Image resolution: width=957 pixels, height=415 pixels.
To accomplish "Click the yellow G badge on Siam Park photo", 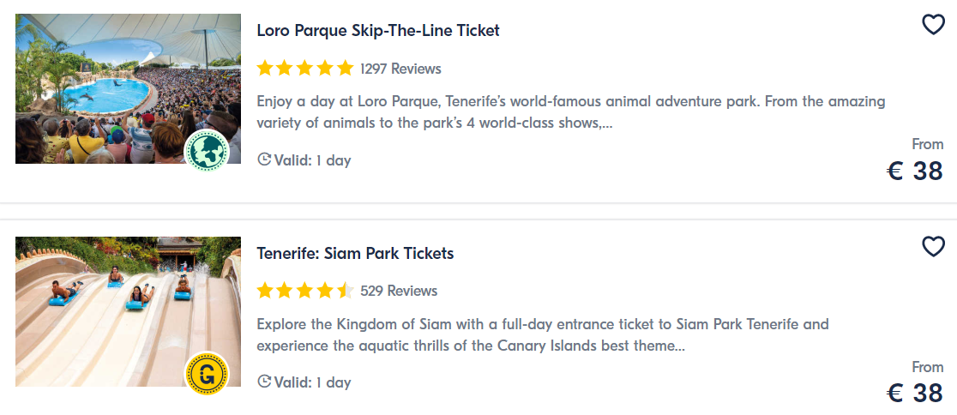I will tap(207, 374).
